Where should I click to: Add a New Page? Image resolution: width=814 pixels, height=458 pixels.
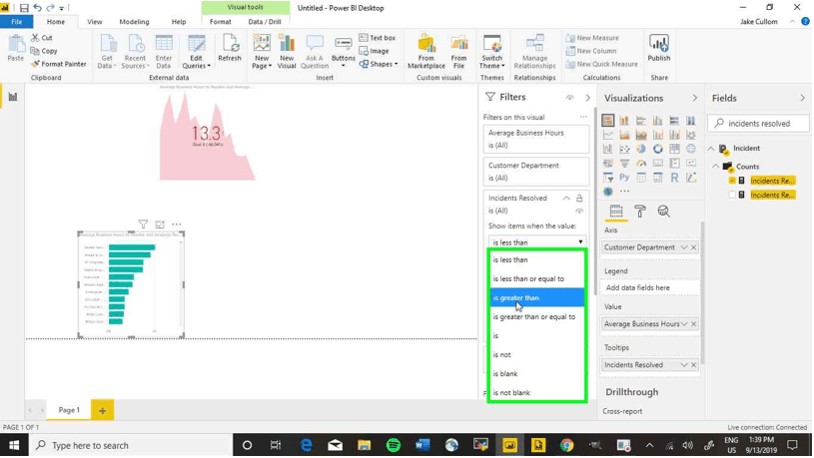tap(262, 51)
